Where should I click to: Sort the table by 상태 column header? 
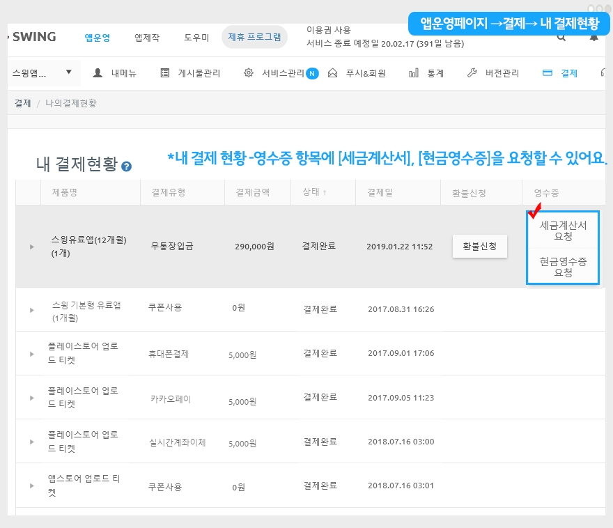point(315,192)
